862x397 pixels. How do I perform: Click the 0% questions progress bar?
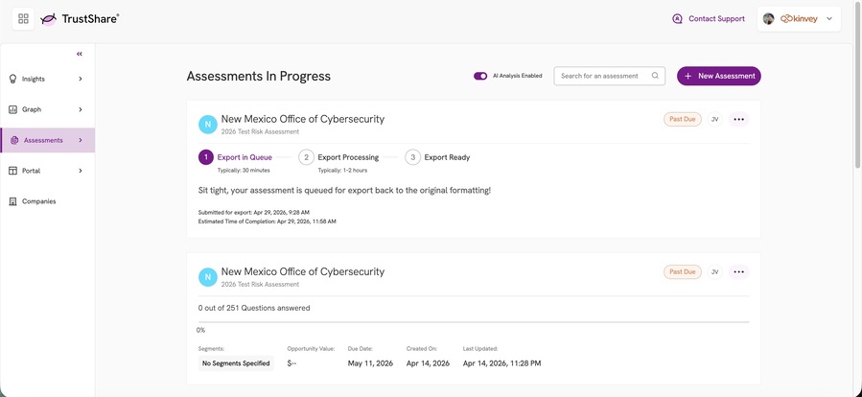pyautogui.click(x=474, y=322)
